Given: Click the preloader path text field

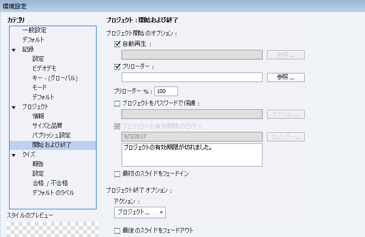Looking at the screenshot, I should 192,77.
